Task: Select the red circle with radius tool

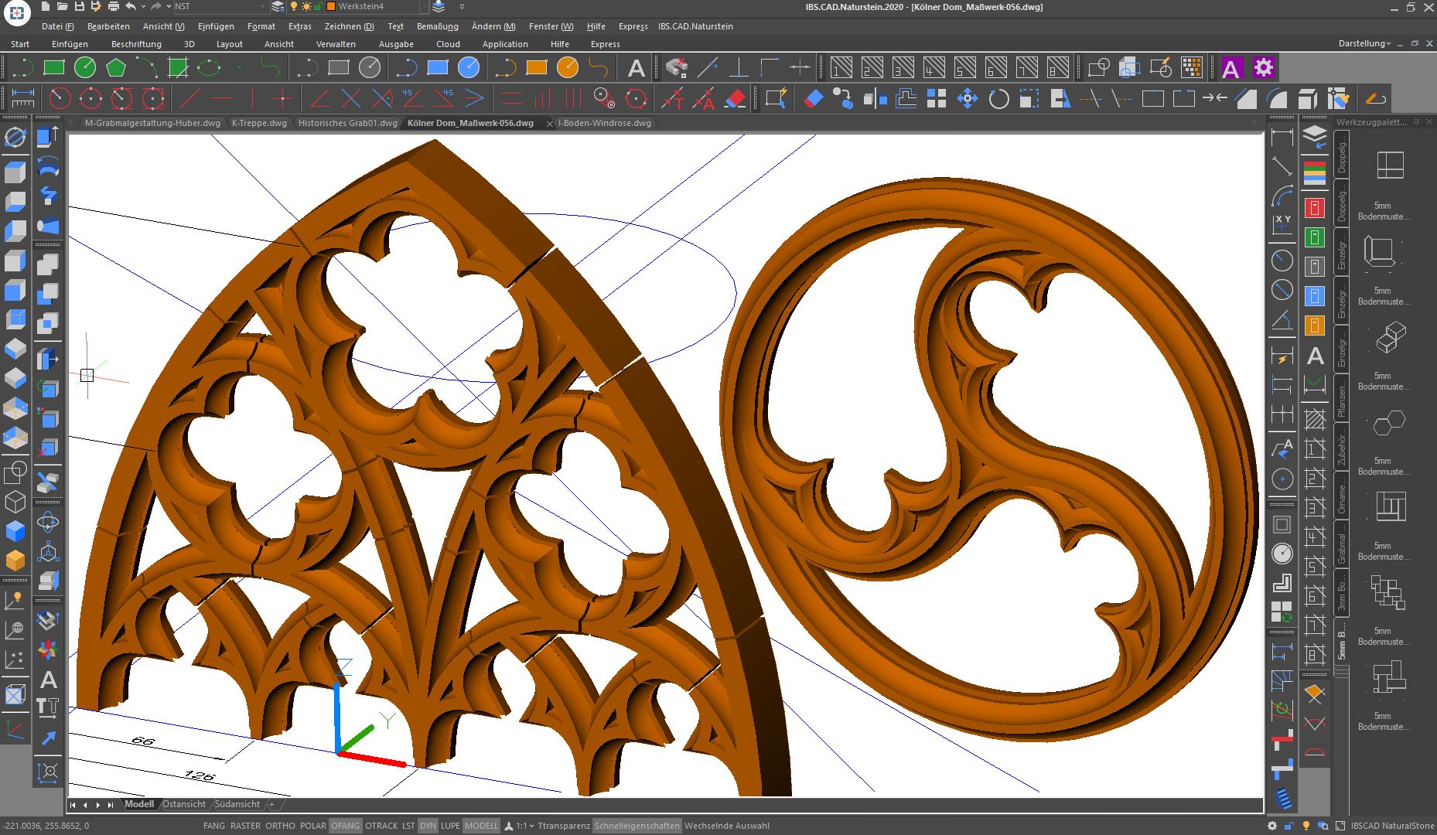Action: [60, 98]
